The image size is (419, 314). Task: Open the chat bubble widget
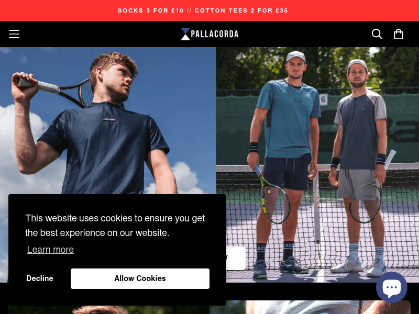(391, 287)
